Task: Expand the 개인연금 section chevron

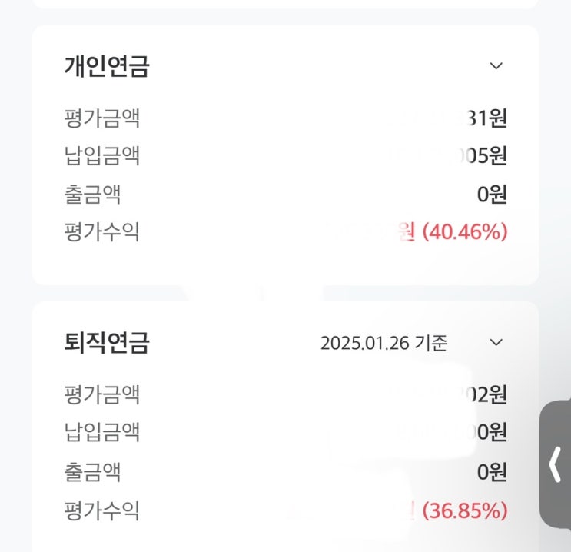Action: coord(496,66)
